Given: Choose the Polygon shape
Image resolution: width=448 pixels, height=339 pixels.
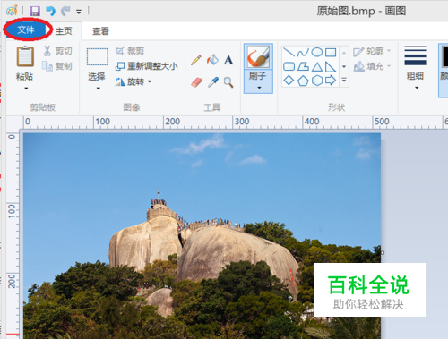Looking at the screenshot, I should coord(303,66).
